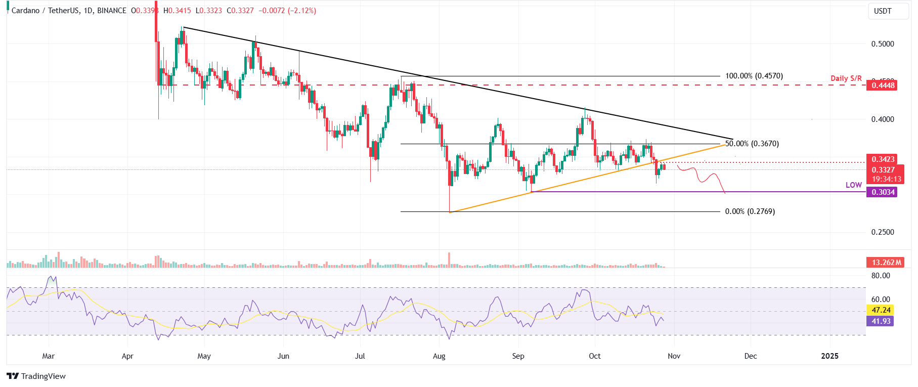Click the Dec date axis label
918x387 pixels.
pos(751,356)
